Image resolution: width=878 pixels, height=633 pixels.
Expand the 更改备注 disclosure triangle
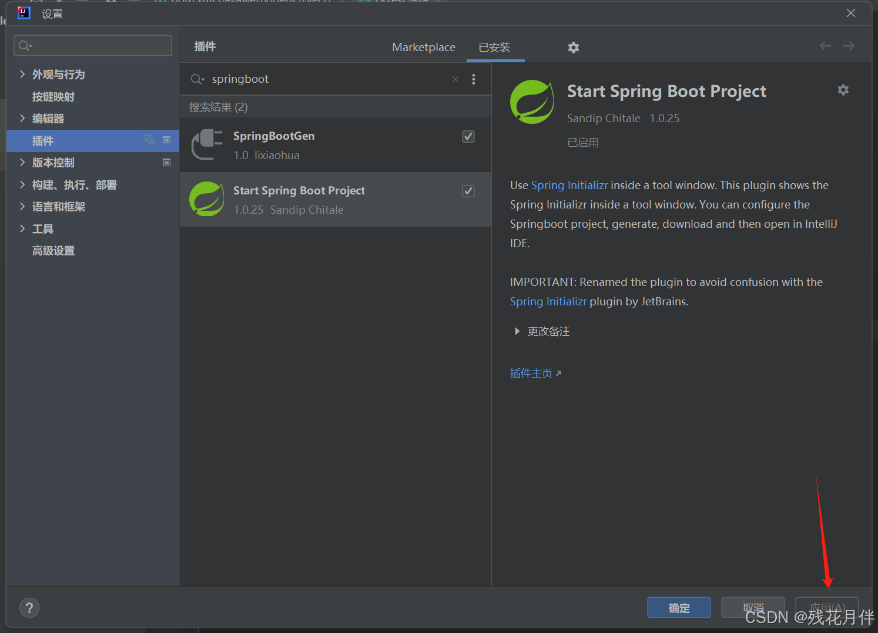517,331
